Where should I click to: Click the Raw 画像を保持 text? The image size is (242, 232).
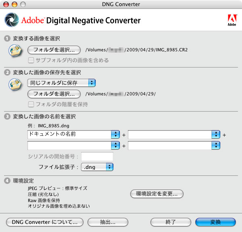coord(44,200)
